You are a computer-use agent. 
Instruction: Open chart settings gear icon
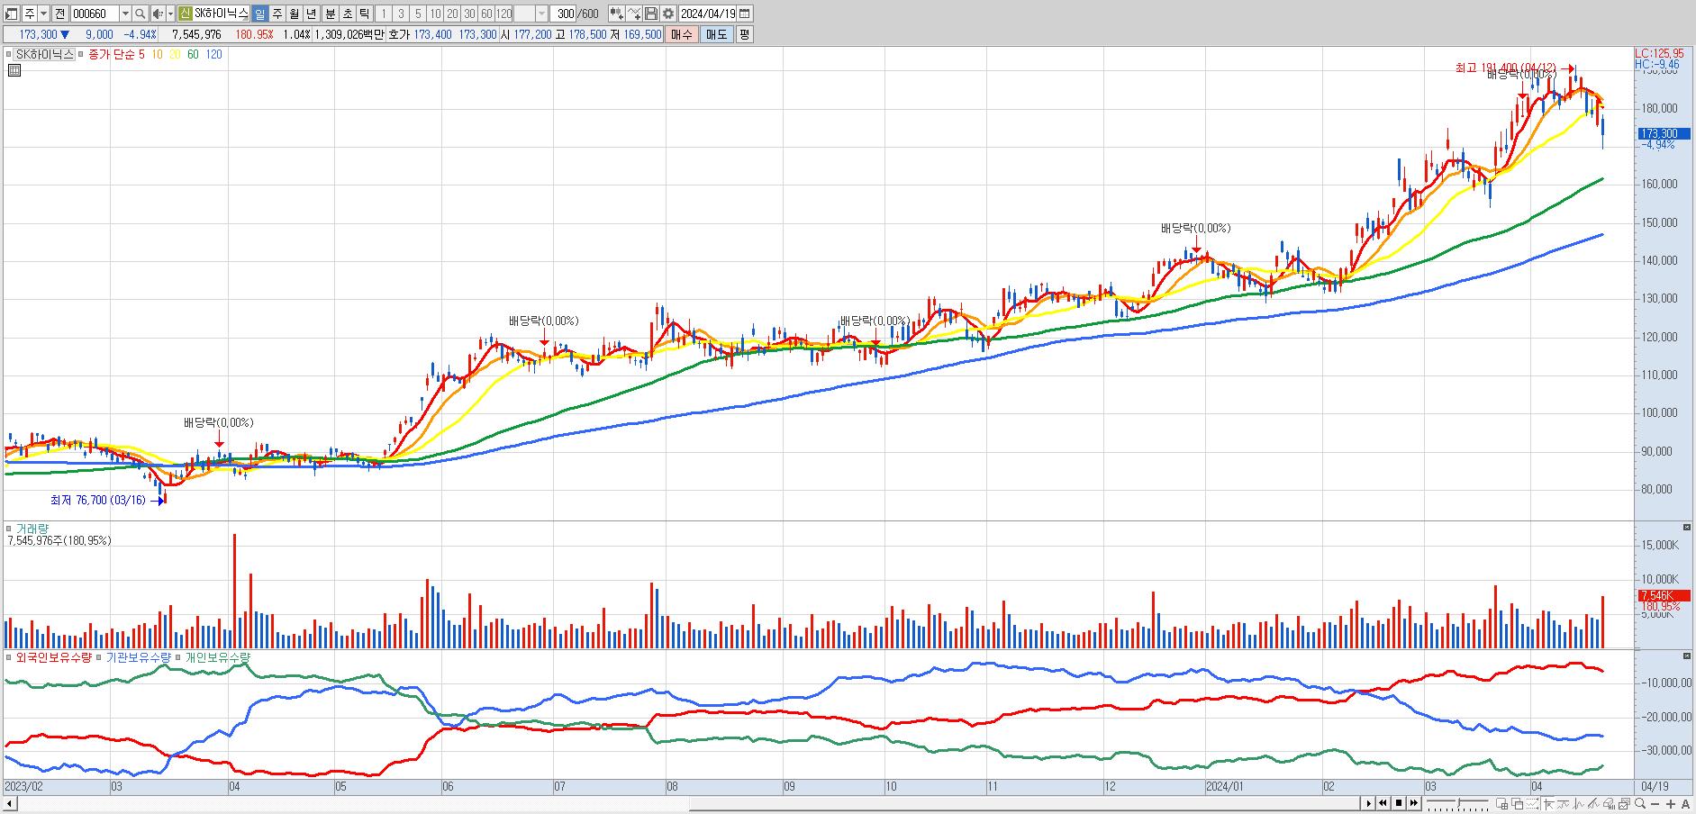coord(667,14)
